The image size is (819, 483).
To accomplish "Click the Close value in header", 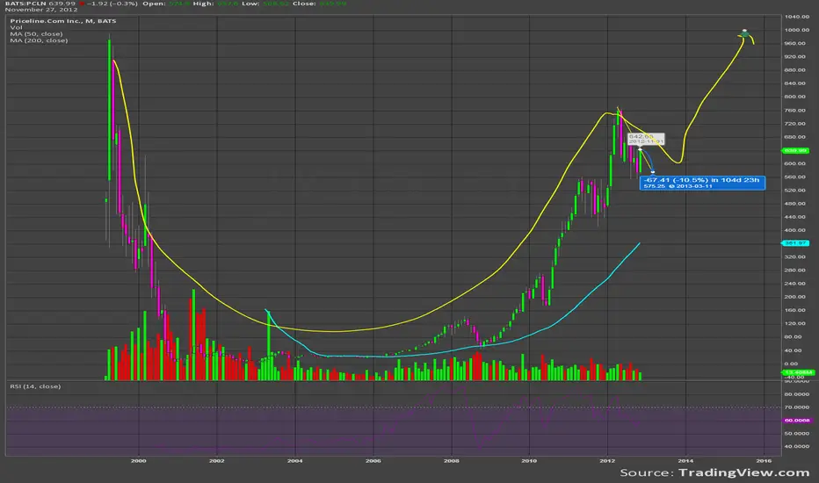I will tap(331, 4).
